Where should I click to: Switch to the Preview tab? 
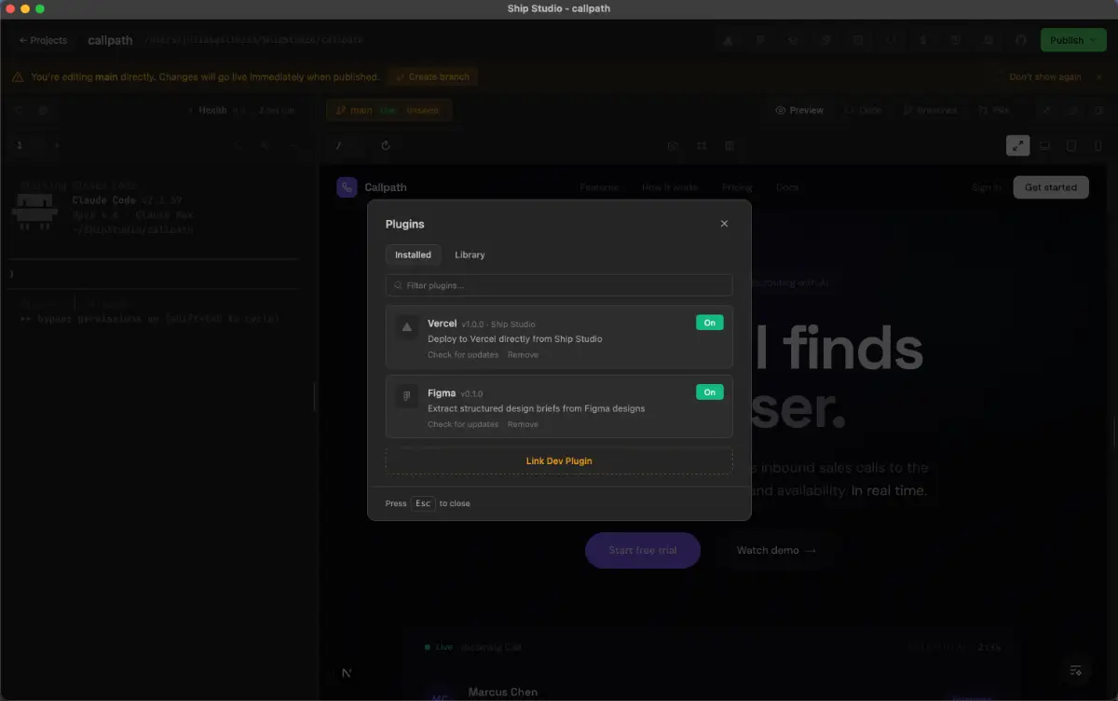click(799, 110)
